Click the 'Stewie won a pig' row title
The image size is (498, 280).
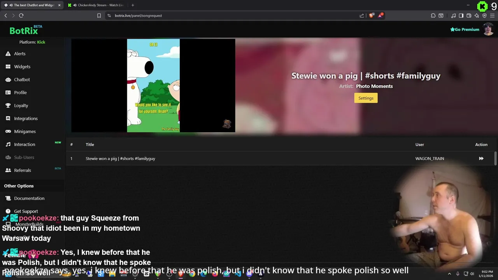click(x=120, y=159)
